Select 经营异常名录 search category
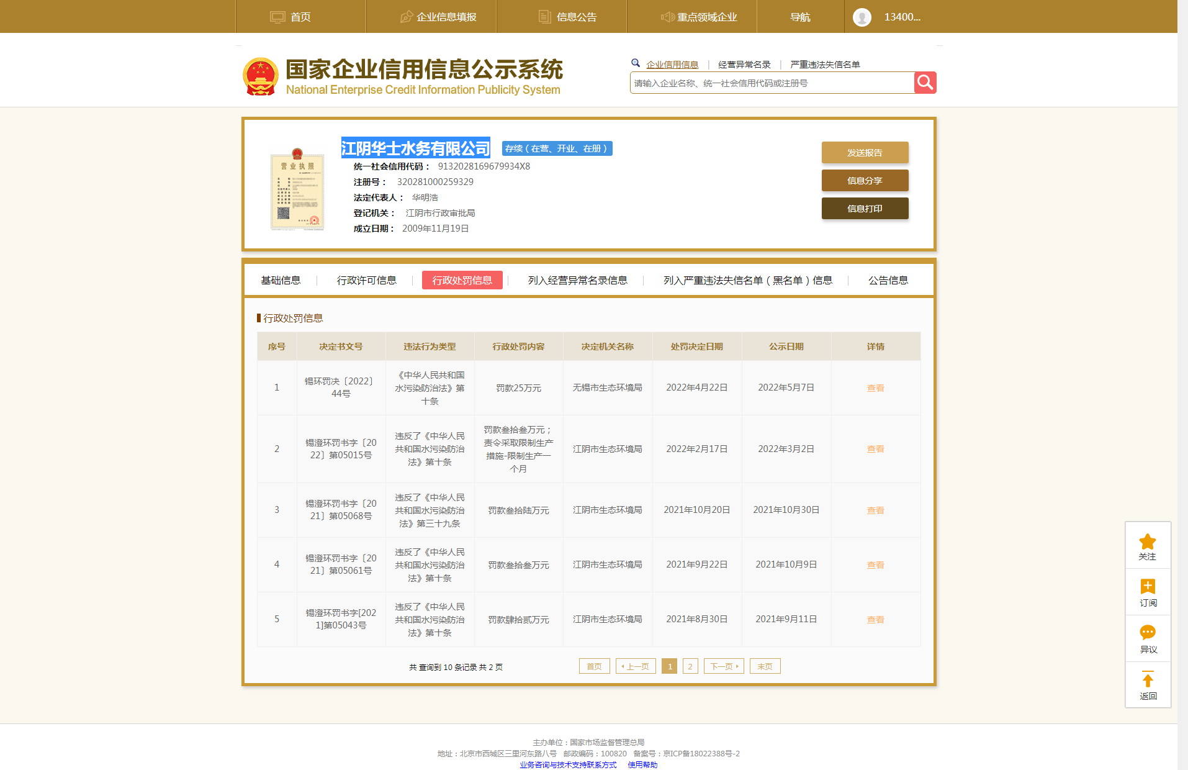This screenshot has width=1188, height=770. tap(744, 65)
